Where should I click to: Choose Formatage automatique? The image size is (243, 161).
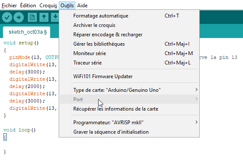point(129,16)
